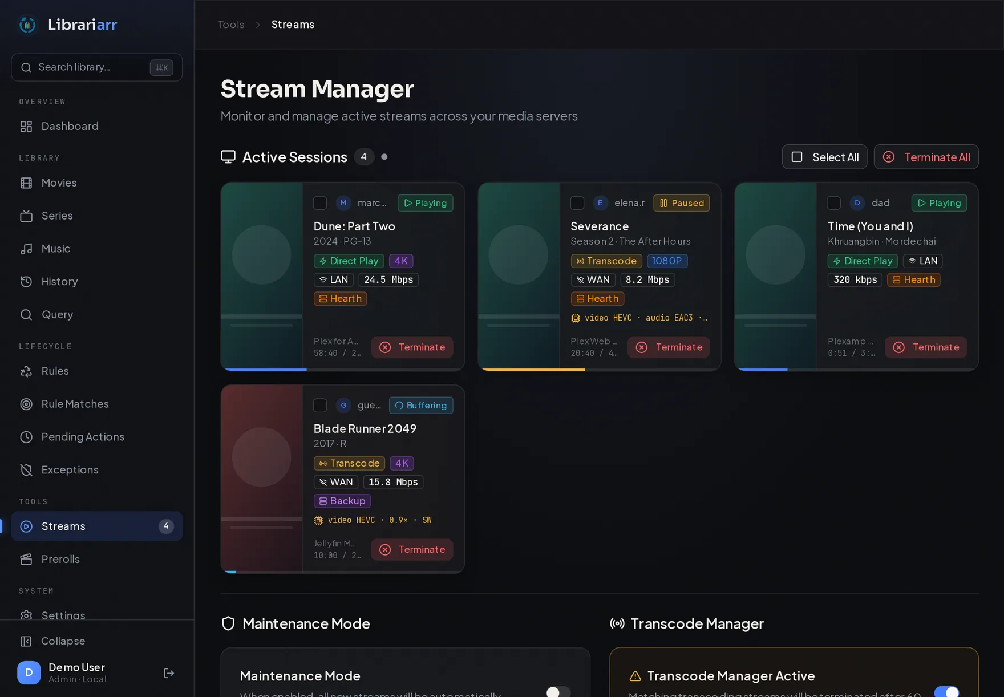Open the Music library

tap(97, 249)
